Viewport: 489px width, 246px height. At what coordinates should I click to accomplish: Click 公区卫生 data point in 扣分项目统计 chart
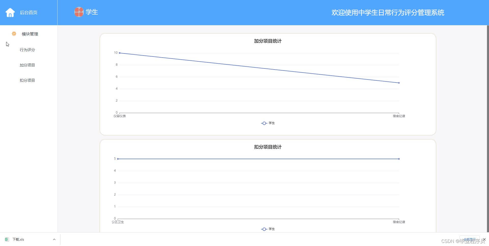click(x=118, y=159)
